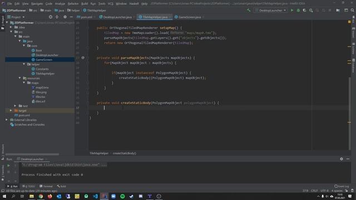Click the Search Everywhere magnifier icon
Screen dimensions: 356x200
coord(352,11)
